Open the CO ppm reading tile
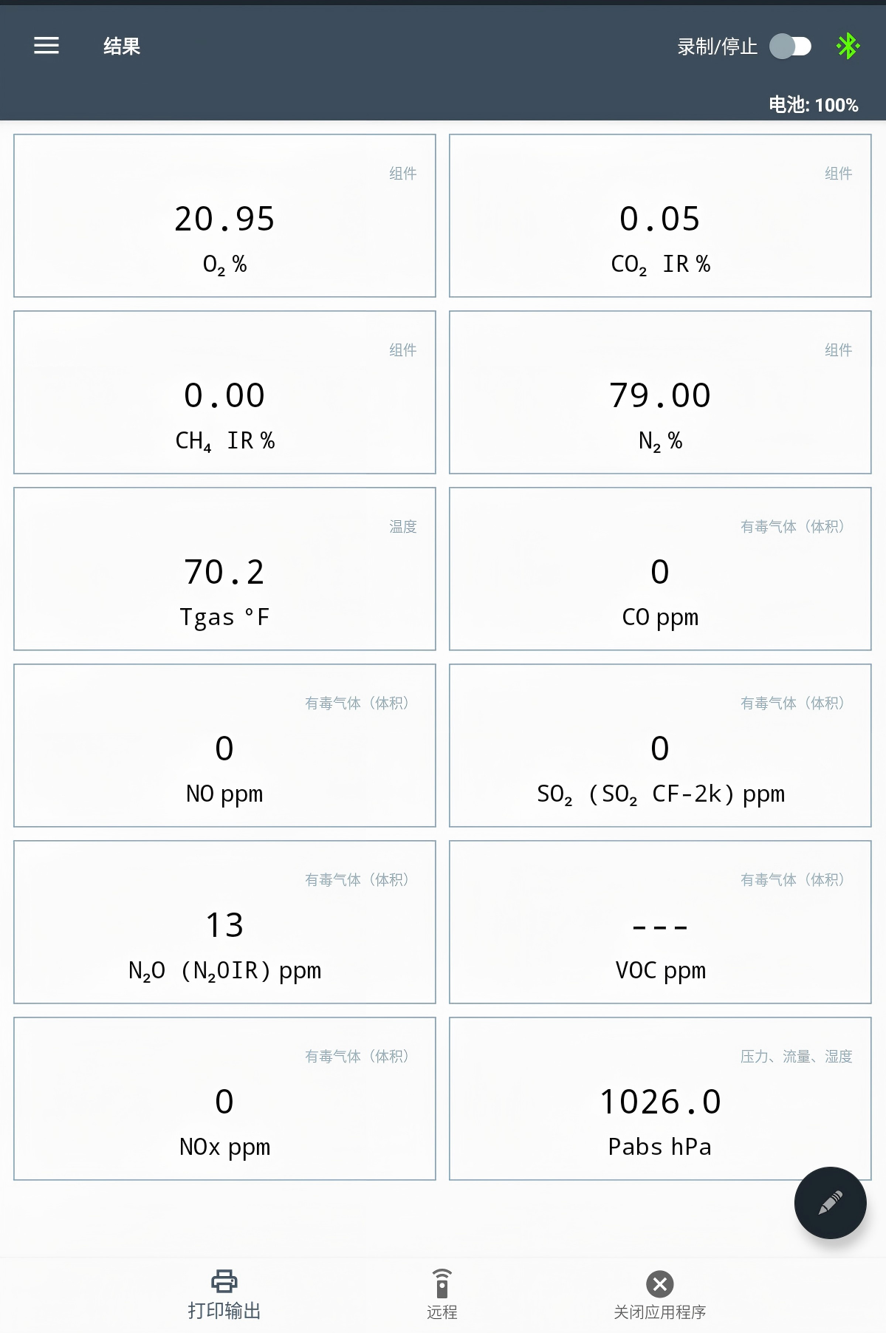886x1333 pixels. coord(660,569)
